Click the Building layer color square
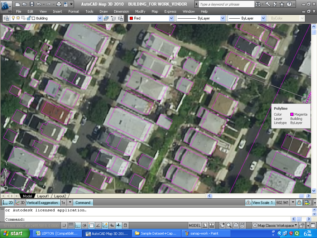Viewport: 317px width, 238px height. coord(33,18)
